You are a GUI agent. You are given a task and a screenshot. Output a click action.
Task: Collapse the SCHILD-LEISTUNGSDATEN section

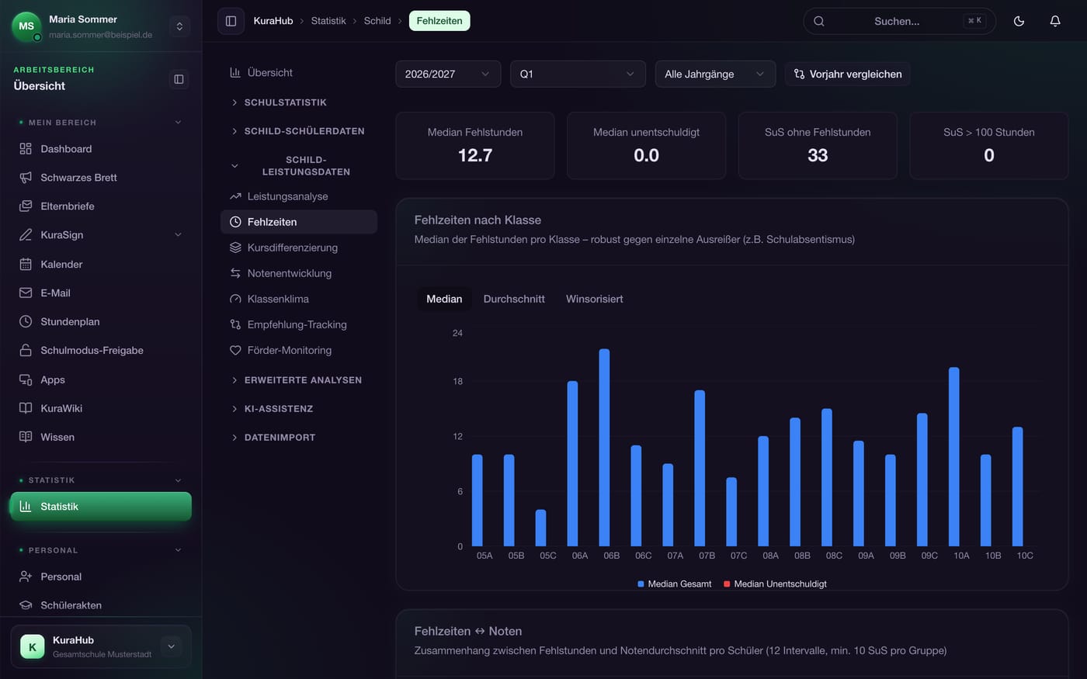point(299,165)
